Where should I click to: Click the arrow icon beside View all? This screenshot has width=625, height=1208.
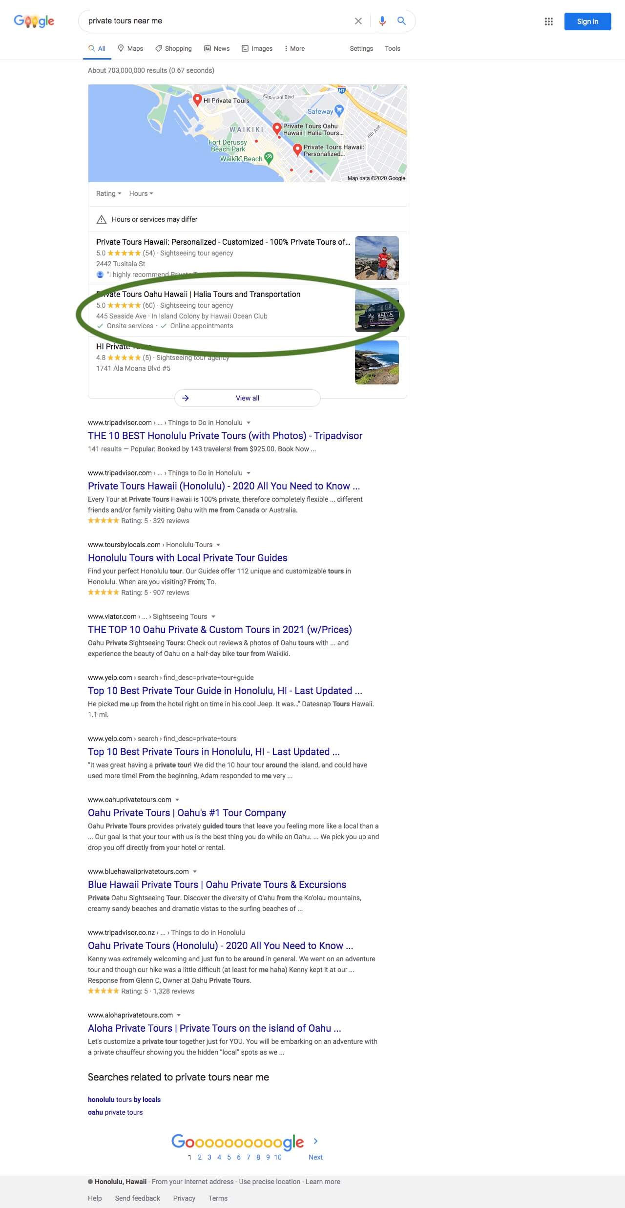[186, 398]
